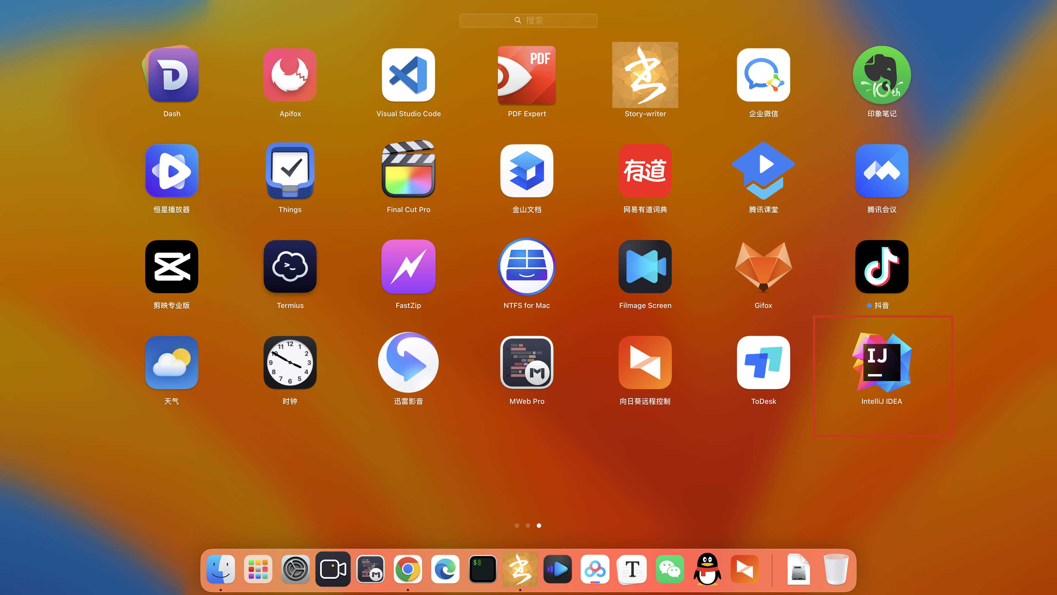Open Final Cut Pro
1057x595 pixels.
click(x=408, y=169)
